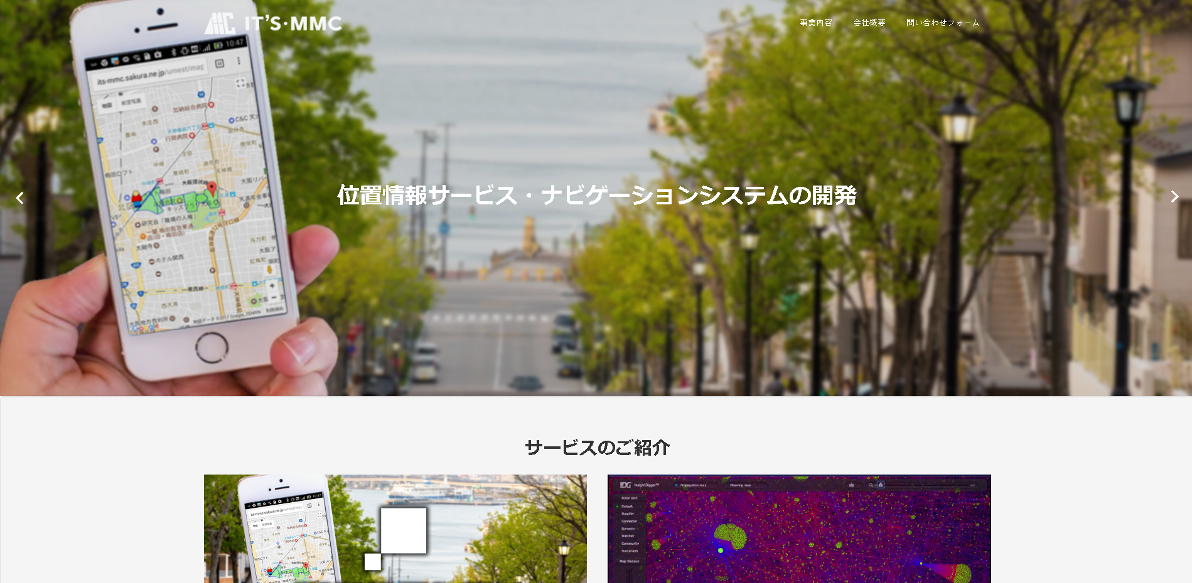
Task: Advance carousel with right chevron arrow
Action: tap(1174, 197)
